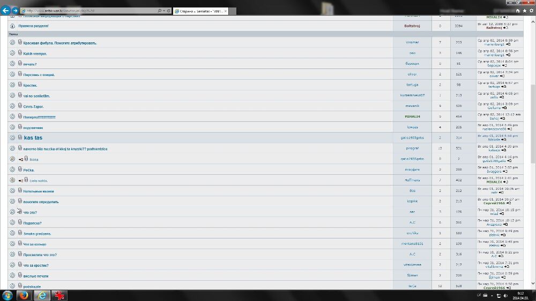
Task: Click the moved-topic arrow icon beside 'Liela sakta.'
Action: pos(20,181)
